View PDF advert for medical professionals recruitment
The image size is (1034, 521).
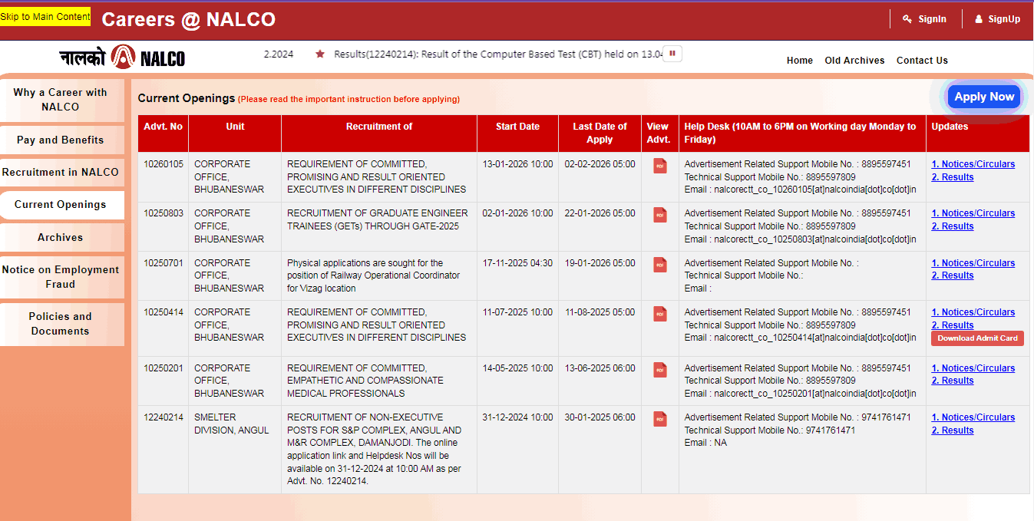pyautogui.click(x=659, y=369)
